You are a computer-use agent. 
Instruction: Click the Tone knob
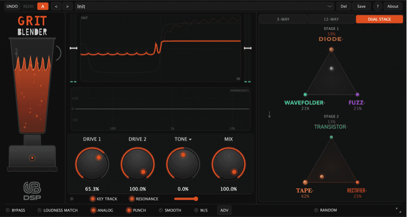point(183,164)
